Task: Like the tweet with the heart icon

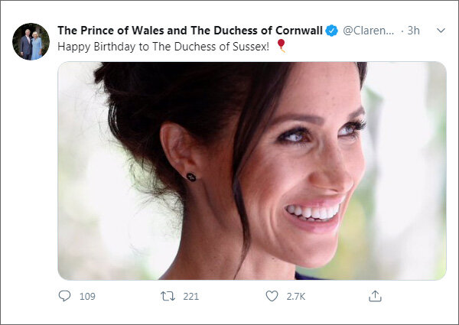Action: click(271, 296)
